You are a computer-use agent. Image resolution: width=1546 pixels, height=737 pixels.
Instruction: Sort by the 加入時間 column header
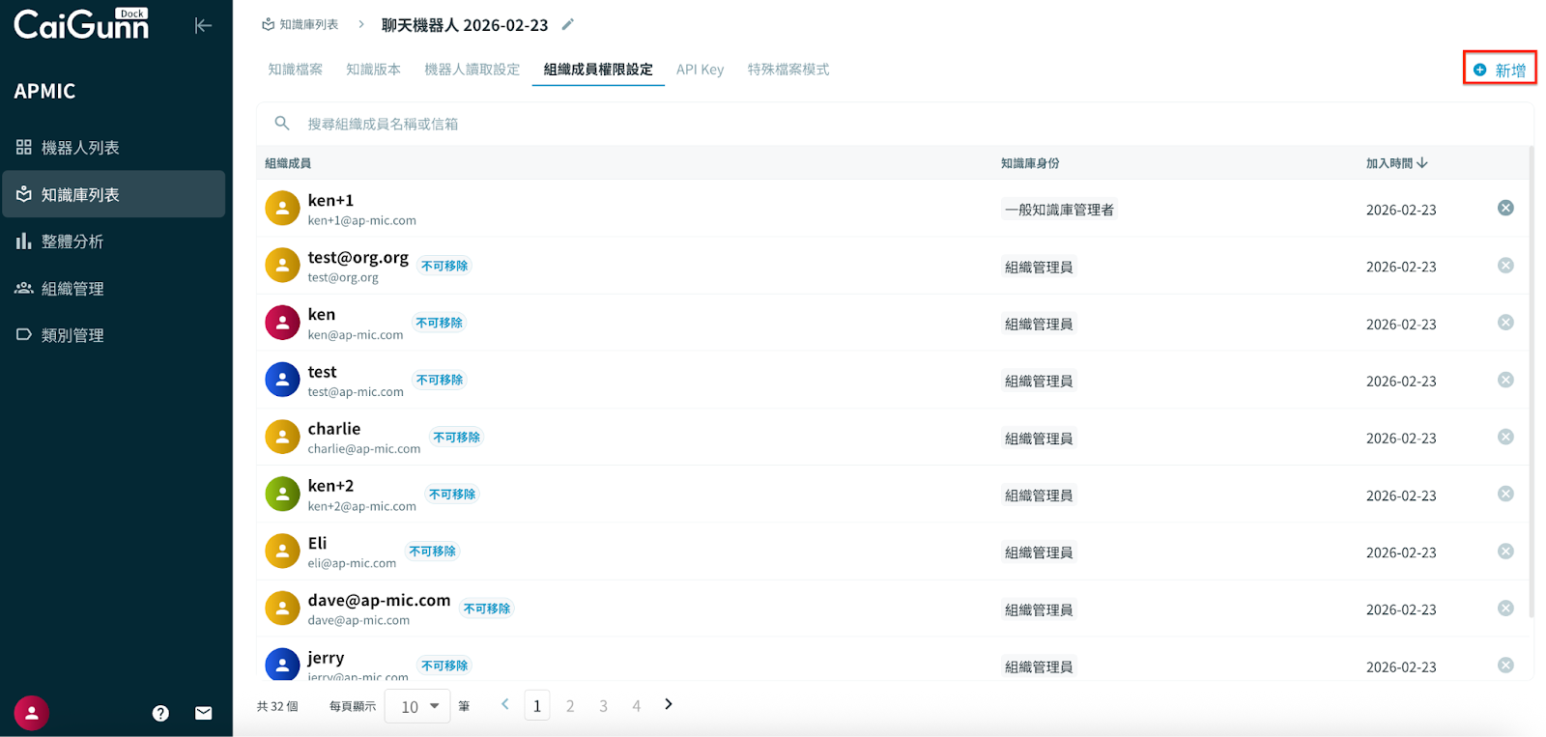1396,163
